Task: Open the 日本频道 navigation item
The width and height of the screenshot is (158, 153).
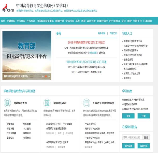Action: pyautogui.click(x=147, y=21)
